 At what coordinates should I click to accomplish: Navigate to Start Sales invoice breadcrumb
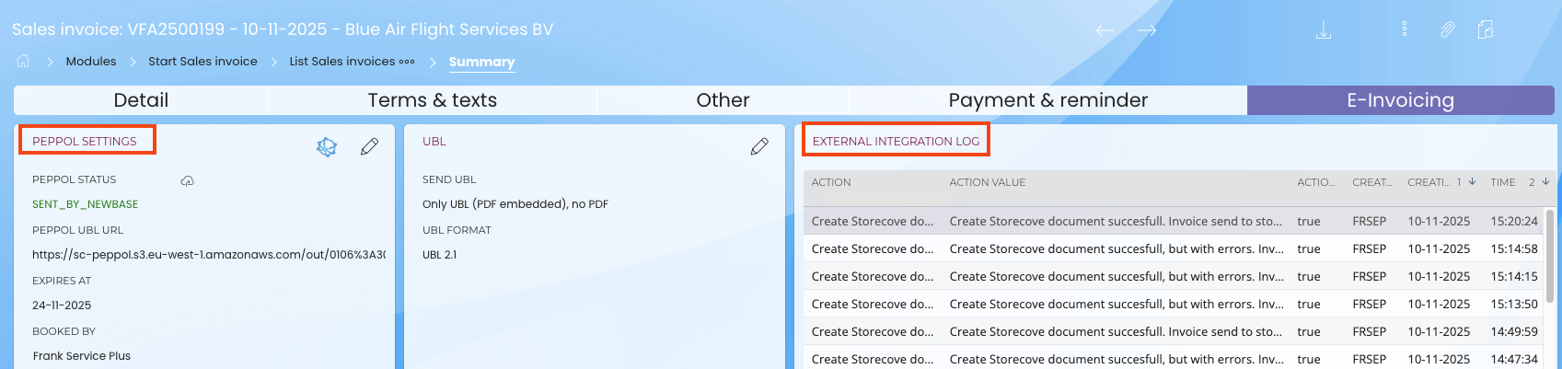[202, 62]
